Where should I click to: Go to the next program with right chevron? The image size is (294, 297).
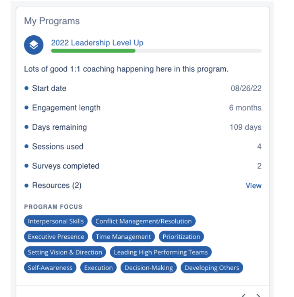click(259, 295)
